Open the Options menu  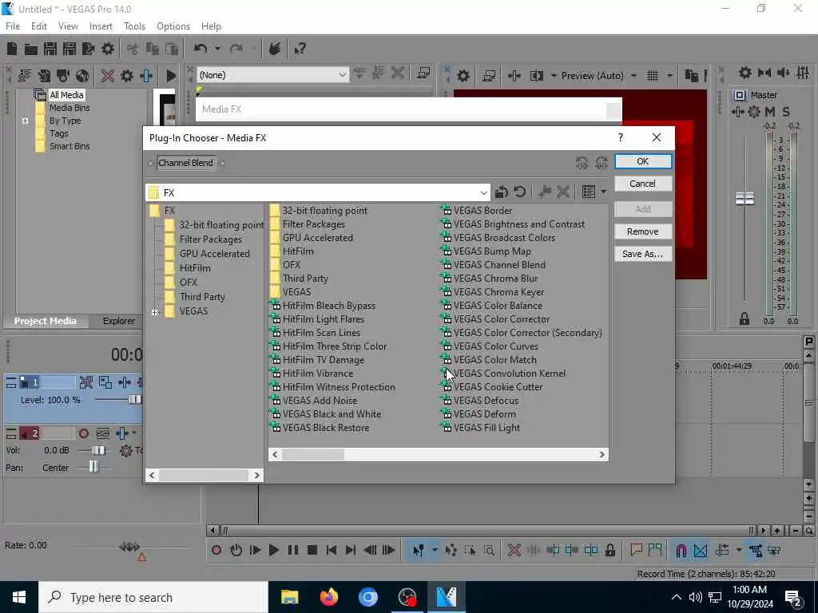click(x=173, y=26)
